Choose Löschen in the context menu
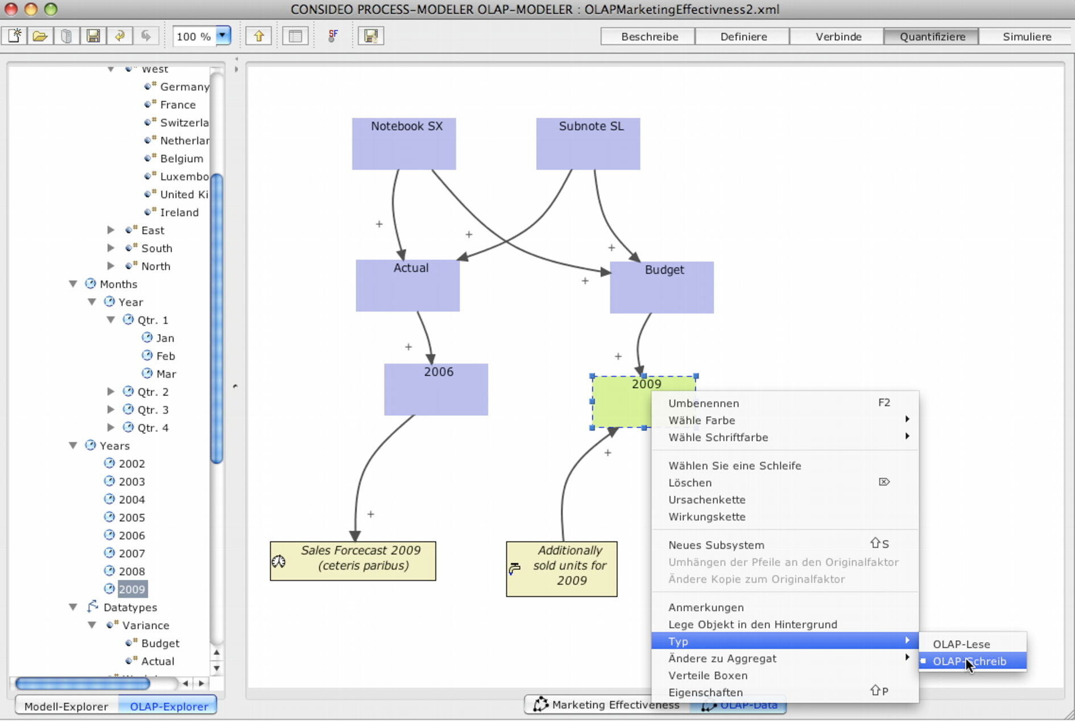Screen dimensions: 1075x721 click(785, 483)
